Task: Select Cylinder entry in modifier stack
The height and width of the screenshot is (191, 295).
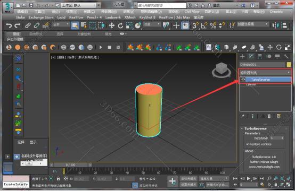Action: pyautogui.click(x=251, y=84)
